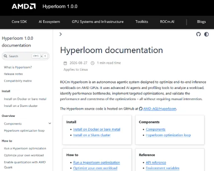Expand the sidebar with the chevron arrow
The height and width of the screenshot is (171, 214).
61,34
